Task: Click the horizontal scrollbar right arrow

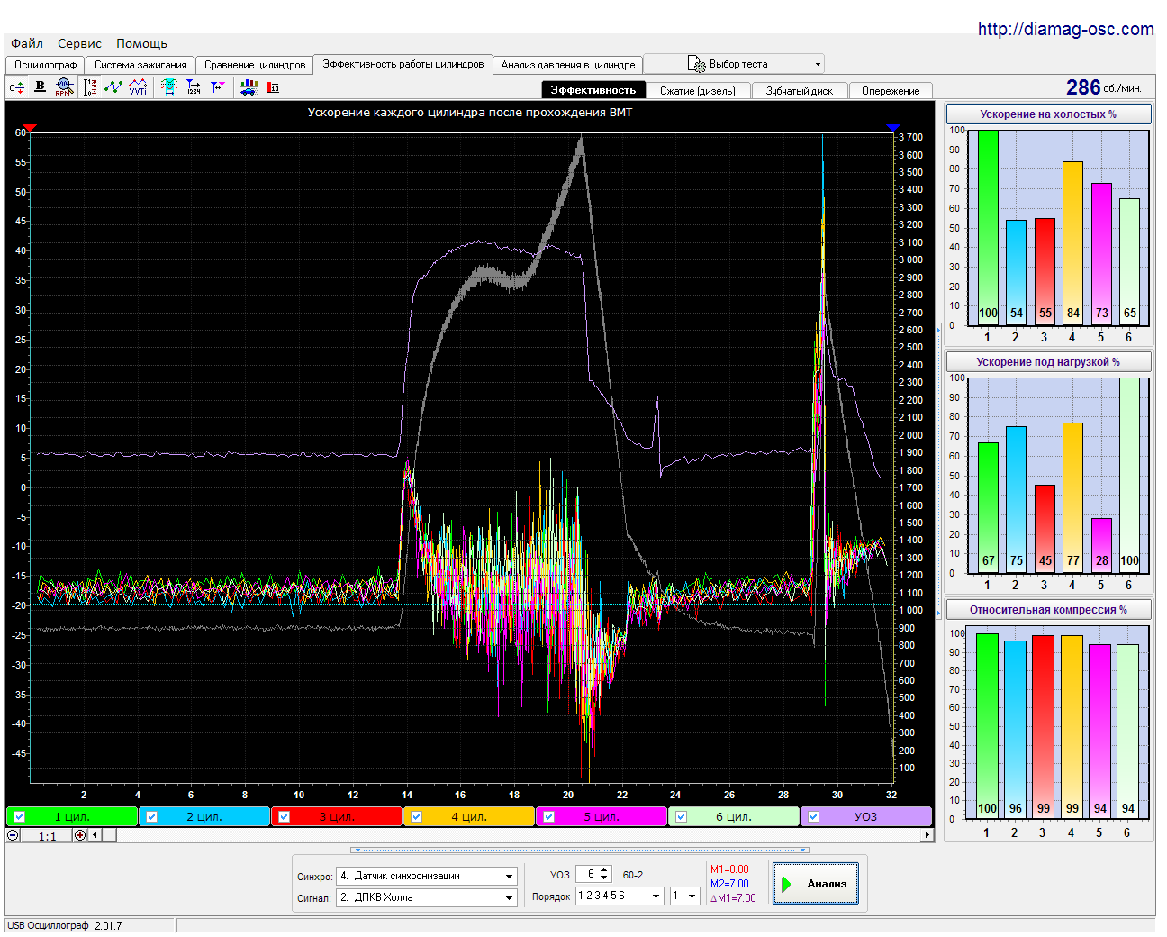Action: (927, 835)
